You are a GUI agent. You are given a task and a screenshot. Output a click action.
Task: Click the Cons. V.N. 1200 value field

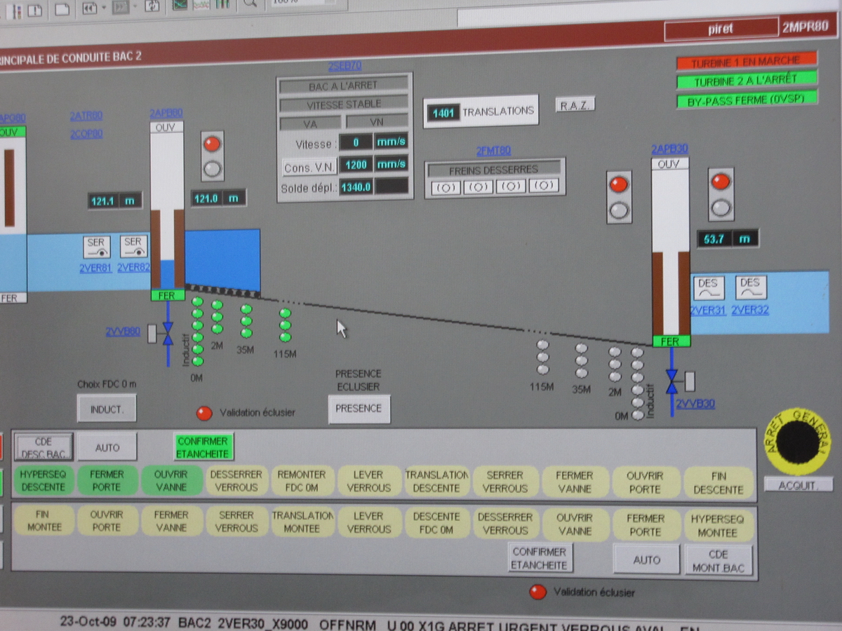coord(356,165)
